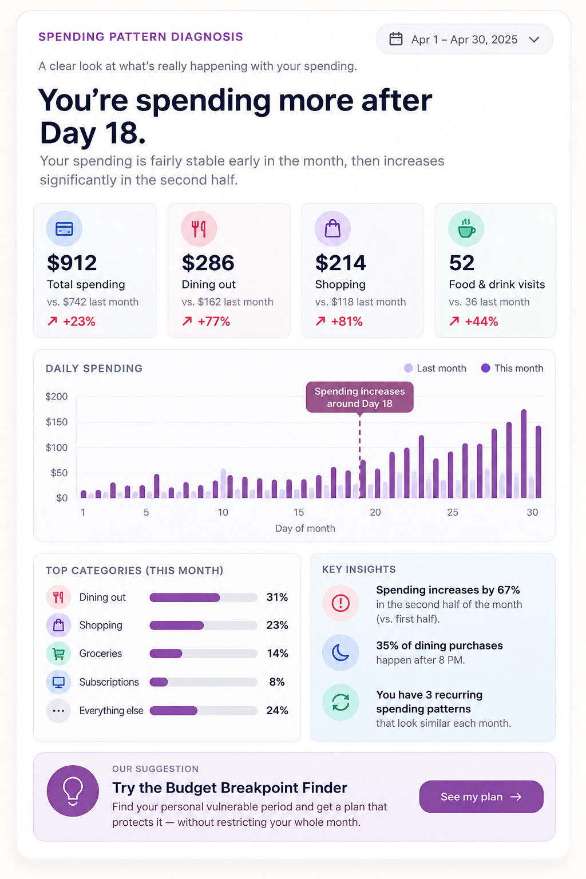The width and height of the screenshot is (586, 879).
Task: Toggle the This month legend series
Action: click(x=512, y=369)
